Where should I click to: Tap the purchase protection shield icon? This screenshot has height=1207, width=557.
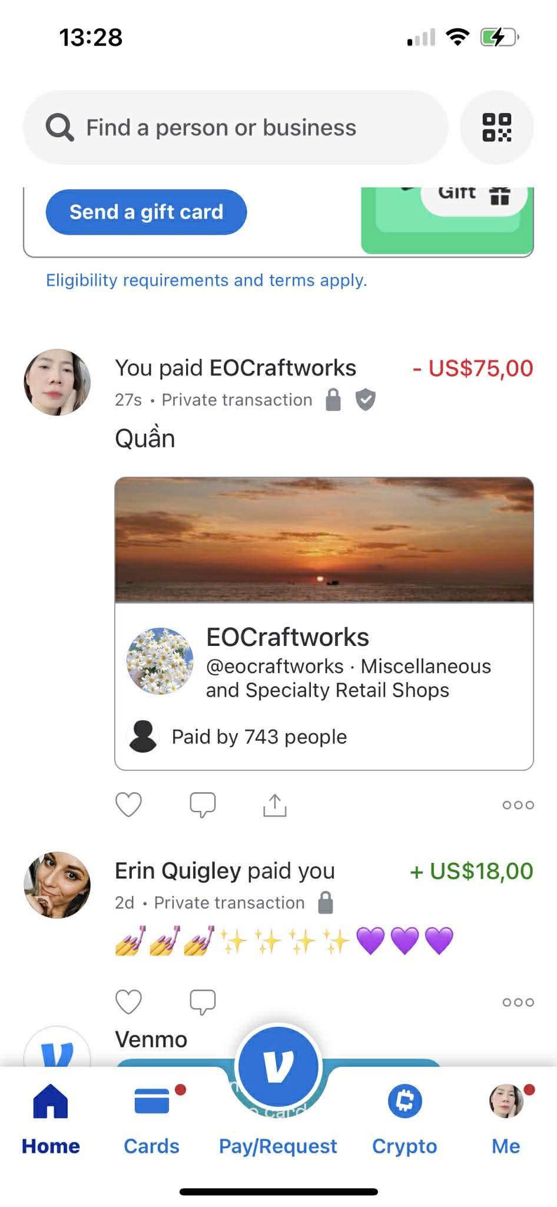click(366, 400)
